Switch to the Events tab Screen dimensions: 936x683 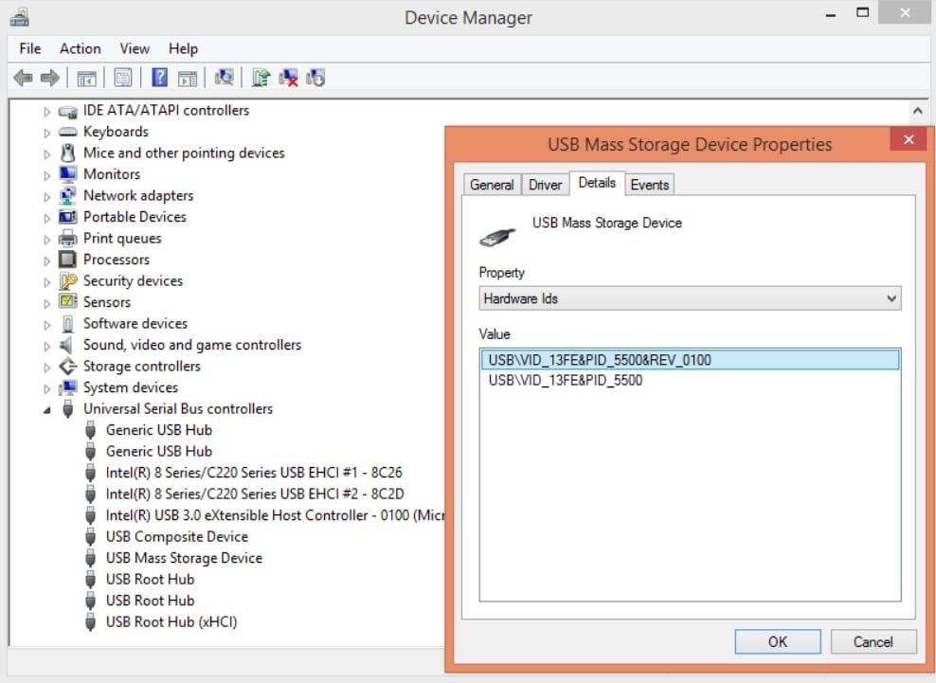650,185
